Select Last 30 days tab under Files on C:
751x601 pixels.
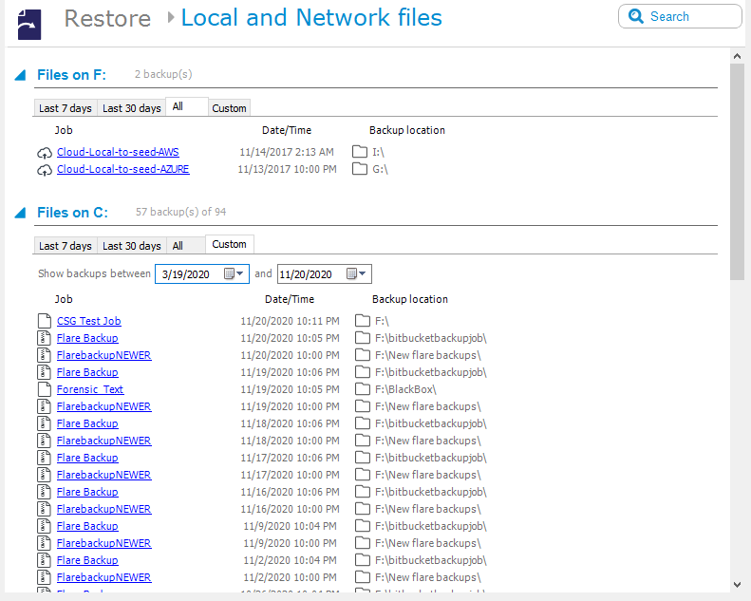(131, 246)
